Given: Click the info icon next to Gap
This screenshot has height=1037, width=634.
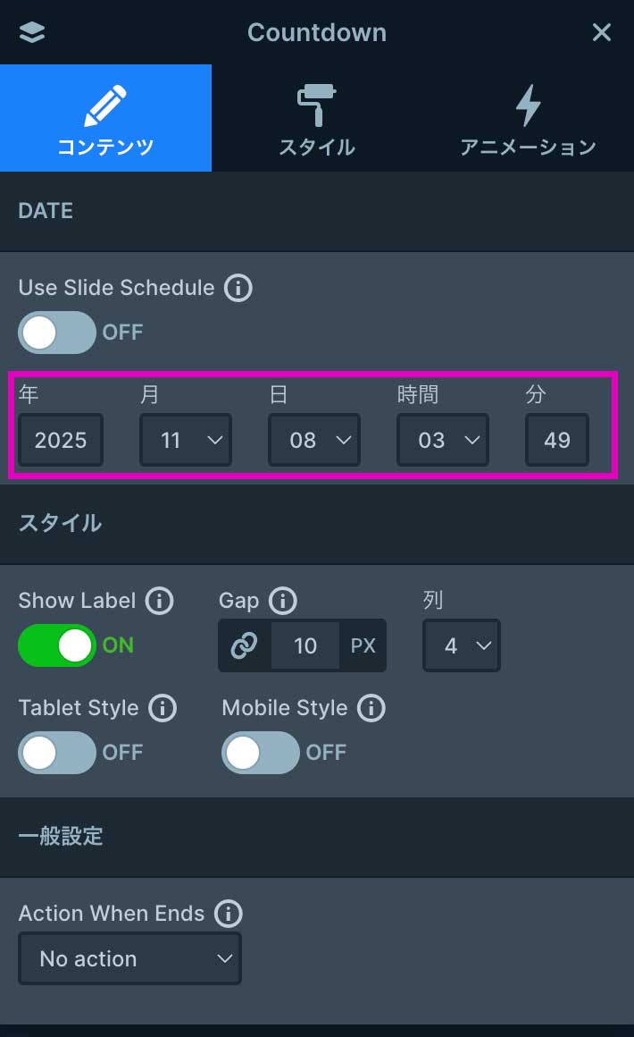Looking at the screenshot, I should click(x=282, y=601).
